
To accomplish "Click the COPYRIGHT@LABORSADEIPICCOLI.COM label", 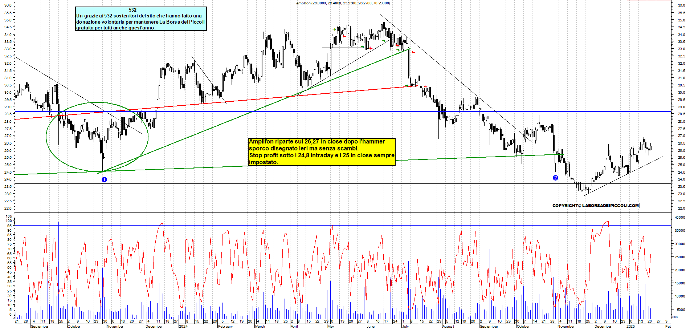I will pyautogui.click(x=595, y=206).
